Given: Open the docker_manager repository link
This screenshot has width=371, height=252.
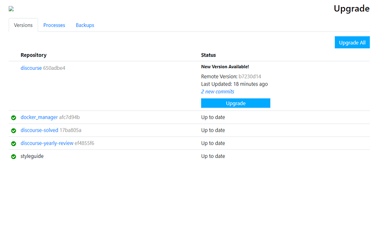Looking at the screenshot, I should click(x=39, y=117).
